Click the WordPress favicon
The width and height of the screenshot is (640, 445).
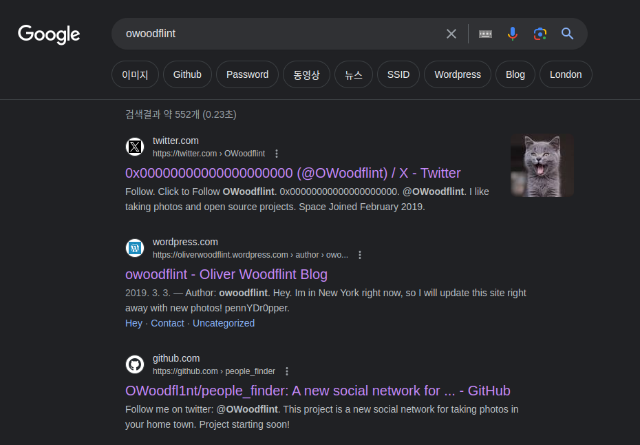click(x=135, y=248)
